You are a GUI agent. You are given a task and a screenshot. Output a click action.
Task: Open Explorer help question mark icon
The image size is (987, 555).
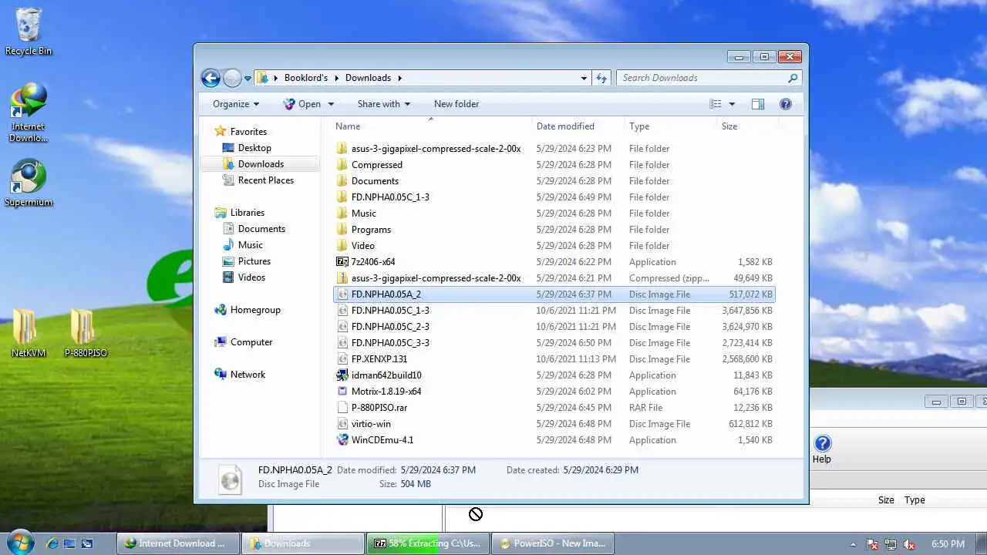point(786,104)
